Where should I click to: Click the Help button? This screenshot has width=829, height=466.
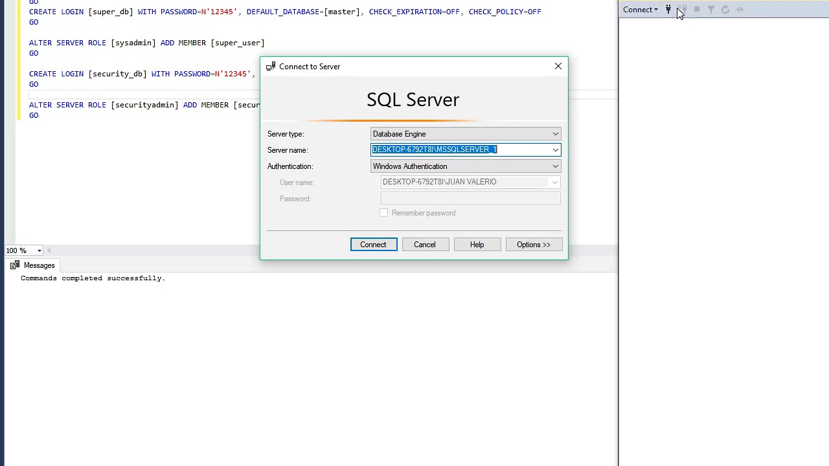point(477,245)
